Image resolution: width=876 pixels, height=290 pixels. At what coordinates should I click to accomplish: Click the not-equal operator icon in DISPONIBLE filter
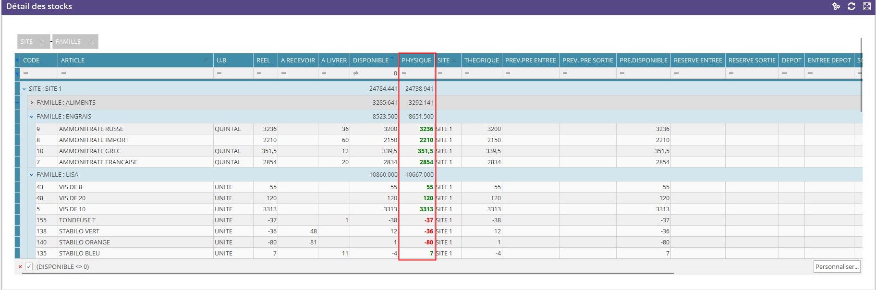pyautogui.click(x=355, y=73)
